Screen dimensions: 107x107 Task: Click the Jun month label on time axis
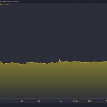(89, 101)
